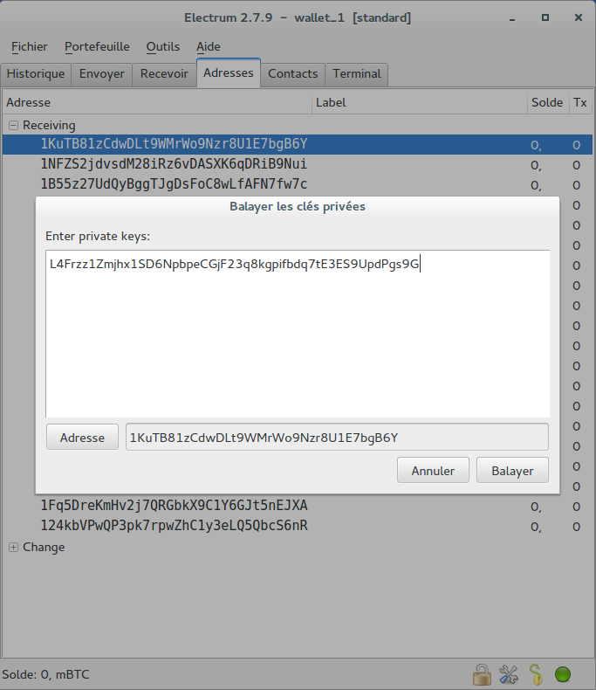
Task: Click the Adresse button in dialog
Action: (x=82, y=438)
